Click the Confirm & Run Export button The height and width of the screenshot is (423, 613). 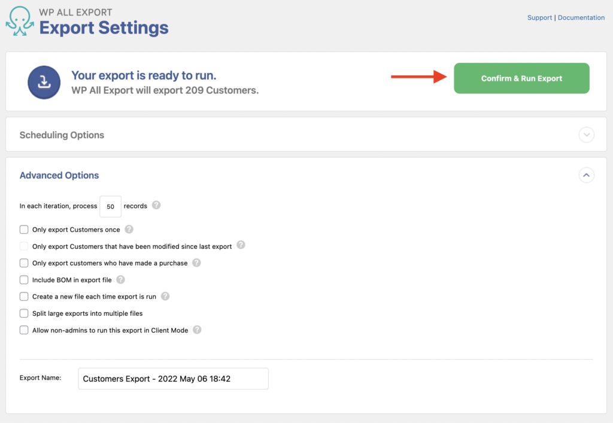[521, 78]
